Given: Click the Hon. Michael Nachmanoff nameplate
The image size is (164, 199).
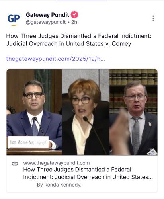Looking at the screenshot, I should (x=28, y=142).
